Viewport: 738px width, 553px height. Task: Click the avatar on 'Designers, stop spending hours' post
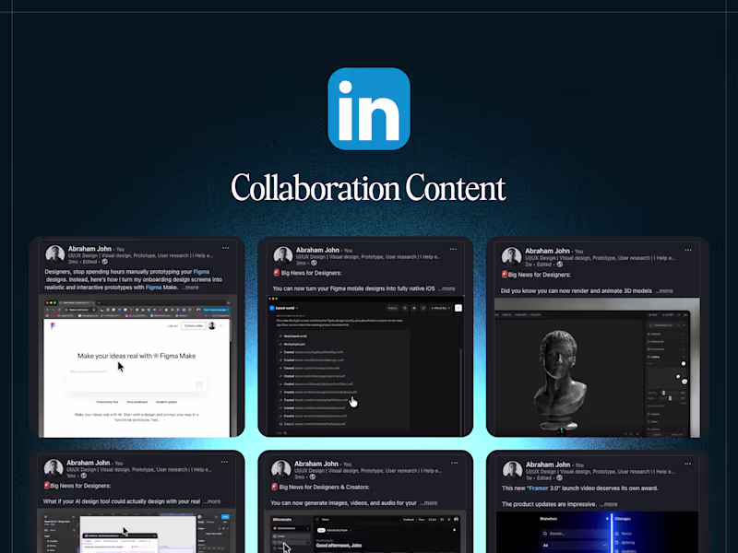pyautogui.click(x=54, y=254)
